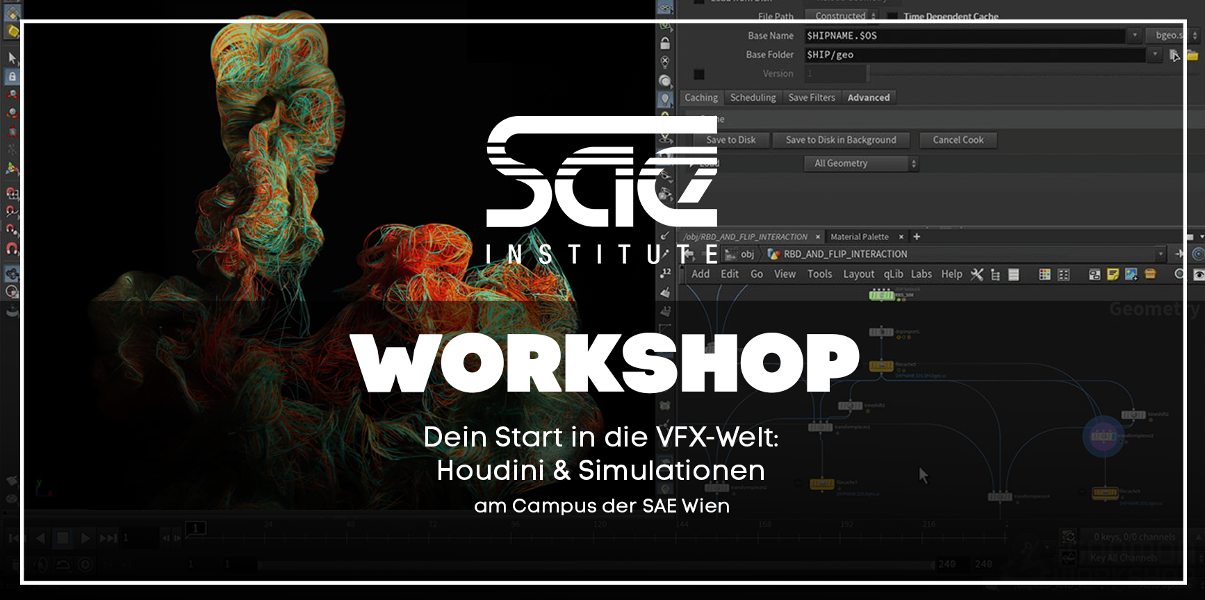Click the obj network icon in path bar
The width and height of the screenshot is (1205, 600).
[x=730, y=254]
